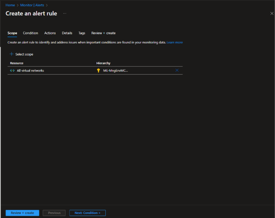Proceed with Next: Condition button
Image resolution: width=275 pixels, height=218 pixels.
[x=87, y=213]
